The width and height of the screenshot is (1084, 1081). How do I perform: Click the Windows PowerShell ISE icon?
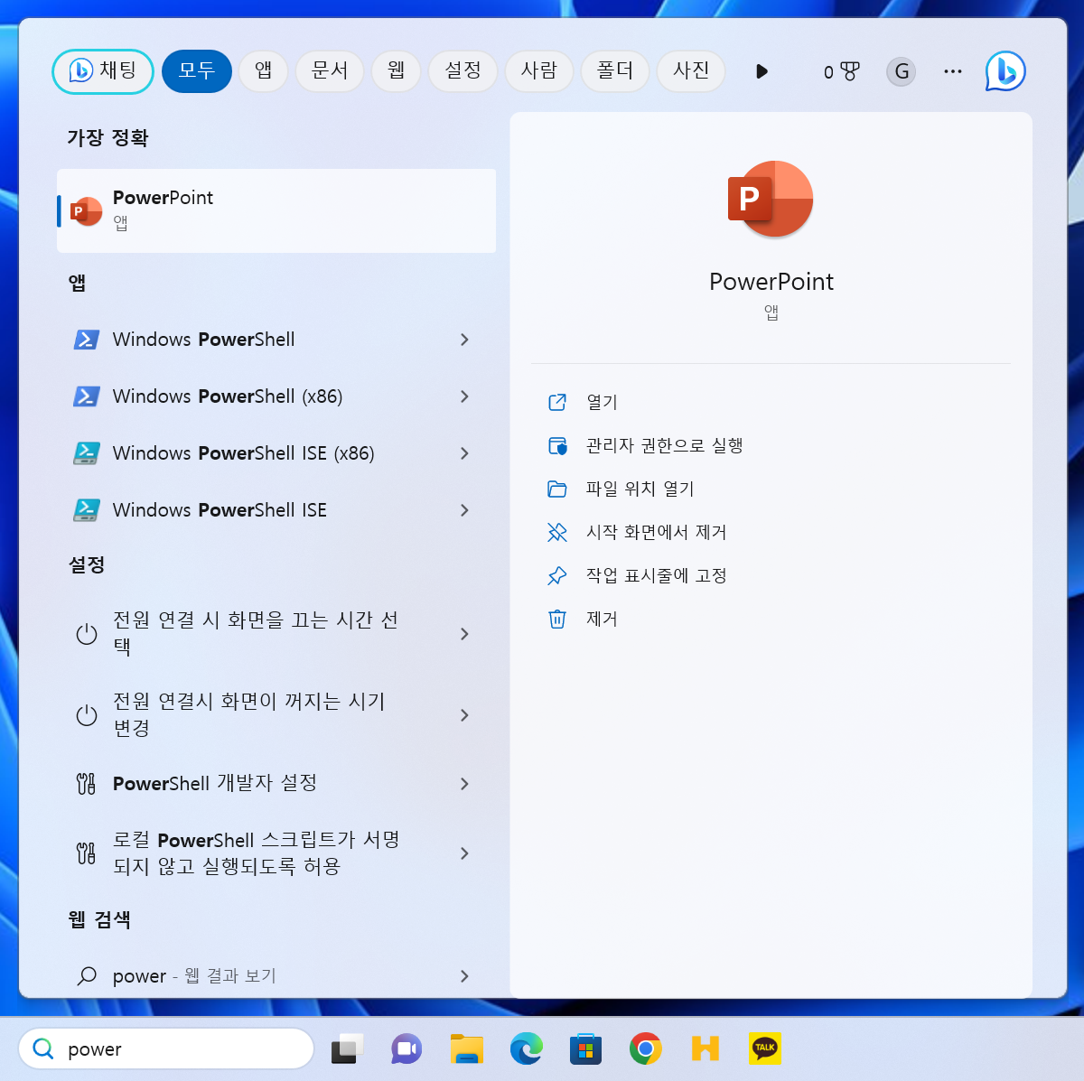pyautogui.click(x=86, y=510)
